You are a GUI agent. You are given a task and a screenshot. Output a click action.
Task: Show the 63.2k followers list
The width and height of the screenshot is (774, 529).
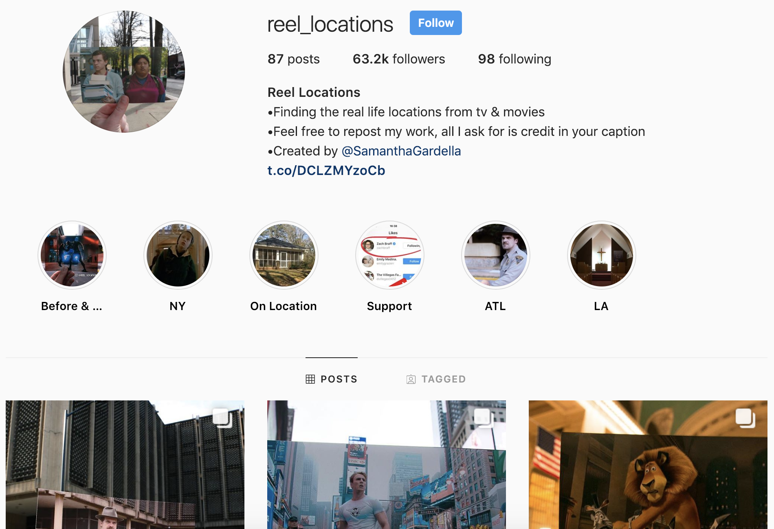click(399, 59)
